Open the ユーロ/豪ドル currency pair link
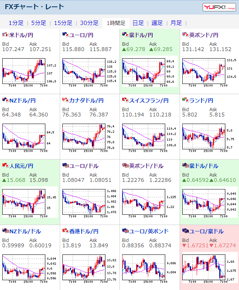 point(206,231)
